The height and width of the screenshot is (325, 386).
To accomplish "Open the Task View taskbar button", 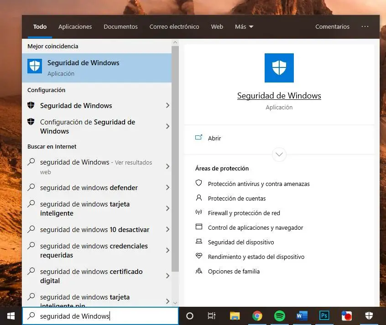I will click(212, 315).
